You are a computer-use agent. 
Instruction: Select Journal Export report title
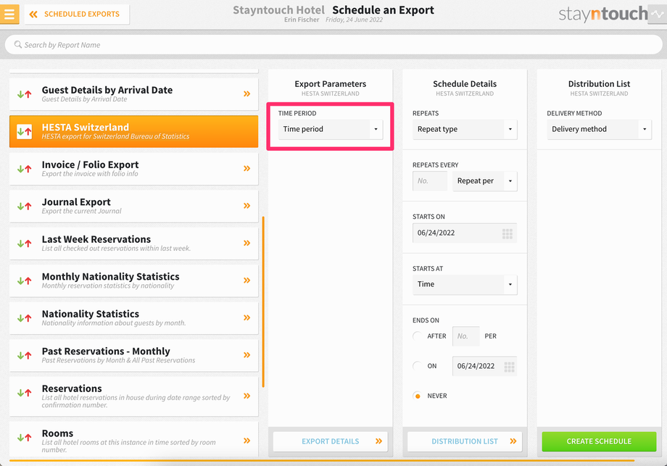[76, 202]
